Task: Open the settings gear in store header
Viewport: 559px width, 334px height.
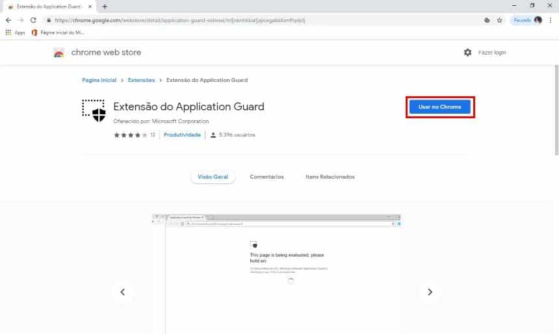Action: (467, 53)
